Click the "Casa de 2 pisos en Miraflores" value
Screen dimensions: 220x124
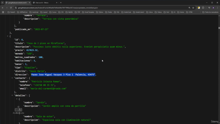click(45, 43)
